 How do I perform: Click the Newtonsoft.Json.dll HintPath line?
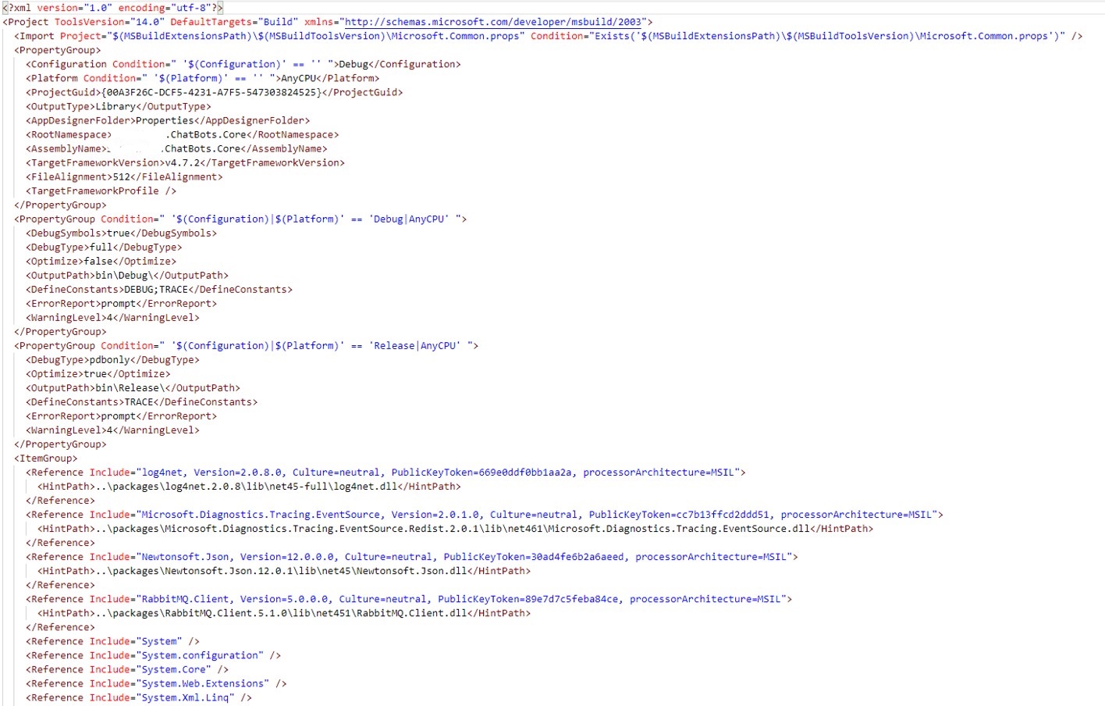click(284, 570)
